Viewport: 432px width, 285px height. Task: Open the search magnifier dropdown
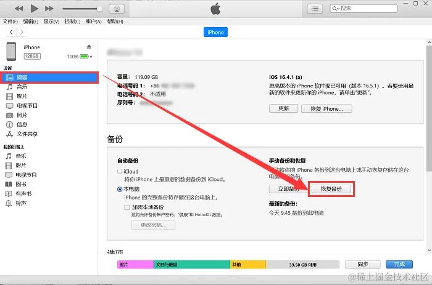[336, 9]
